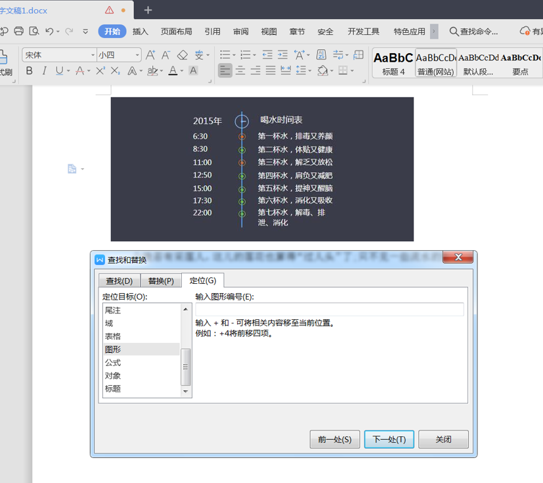Toggle Superscript formatting
Viewport: 543px width, 483px height.
[100, 71]
